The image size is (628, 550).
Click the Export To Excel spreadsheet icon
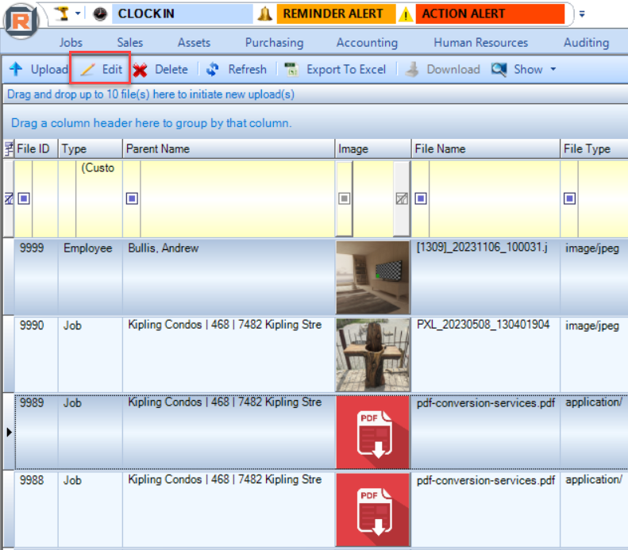point(291,69)
